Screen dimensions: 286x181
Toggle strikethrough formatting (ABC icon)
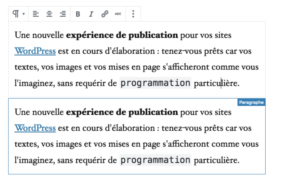tap(118, 14)
